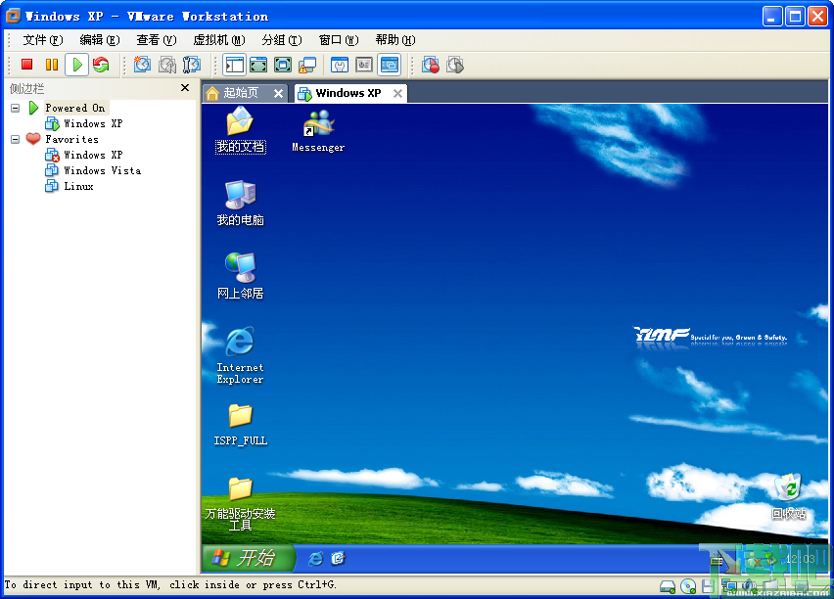
Task: Click the CD-ROM device status icon
Action: [x=688, y=586]
